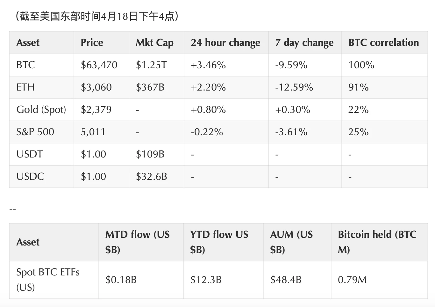Image resolution: width=435 pixels, height=307 pixels.
Task: Click the Gold (Spot) row label
Action: pyautogui.click(x=41, y=110)
